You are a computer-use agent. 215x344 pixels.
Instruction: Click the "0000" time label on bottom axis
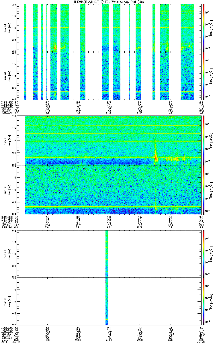[x=201, y=340]
